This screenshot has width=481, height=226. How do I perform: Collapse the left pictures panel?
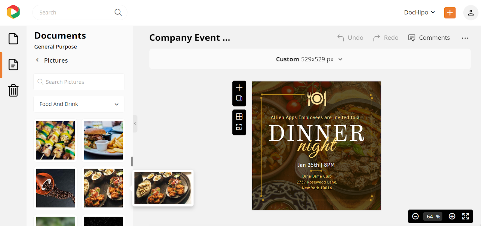(x=135, y=123)
